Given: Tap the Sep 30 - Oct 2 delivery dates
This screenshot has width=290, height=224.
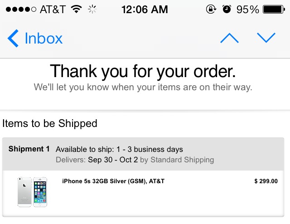Looking at the screenshot, I should coord(113,160).
